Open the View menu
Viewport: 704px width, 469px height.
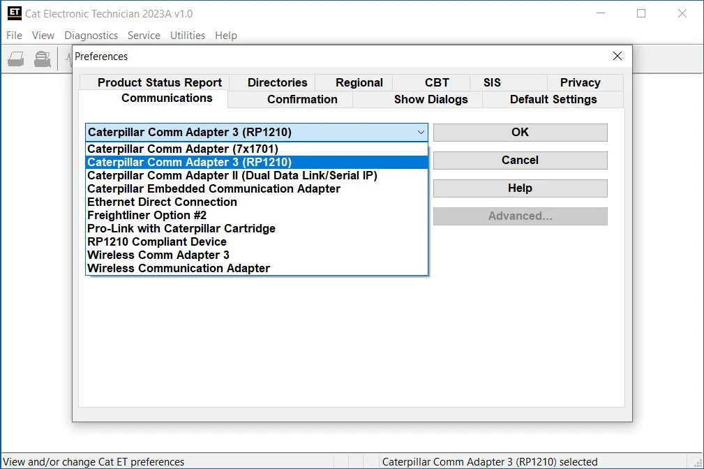(43, 36)
